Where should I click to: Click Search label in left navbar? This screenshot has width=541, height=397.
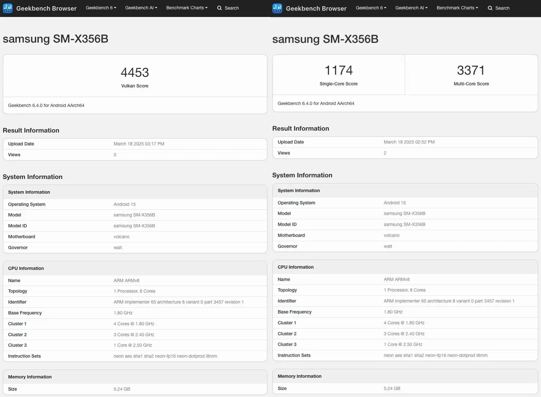point(232,8)
